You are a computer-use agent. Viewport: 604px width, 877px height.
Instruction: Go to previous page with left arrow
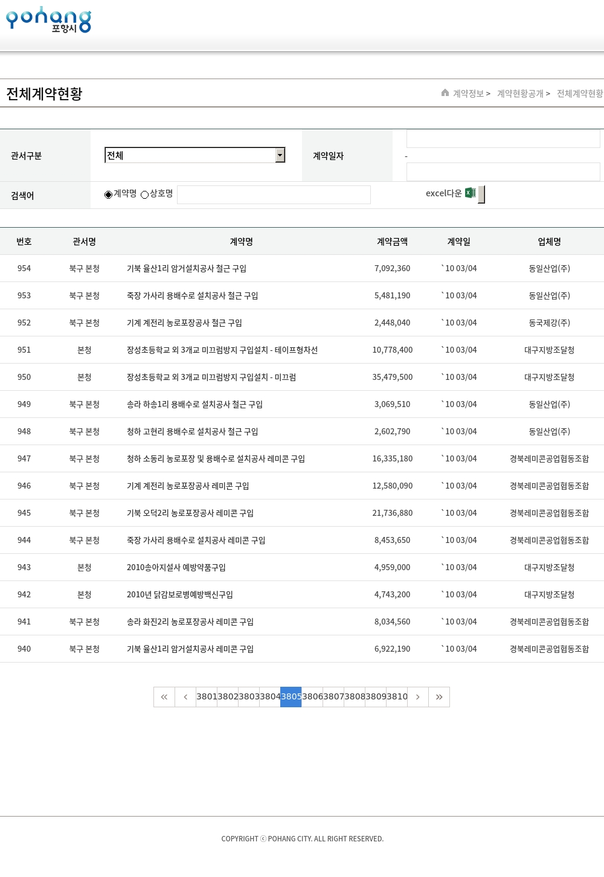point(185,697)
